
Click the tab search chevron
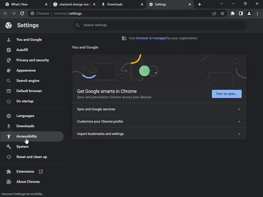pyautogui.click(x=222, y=4)
